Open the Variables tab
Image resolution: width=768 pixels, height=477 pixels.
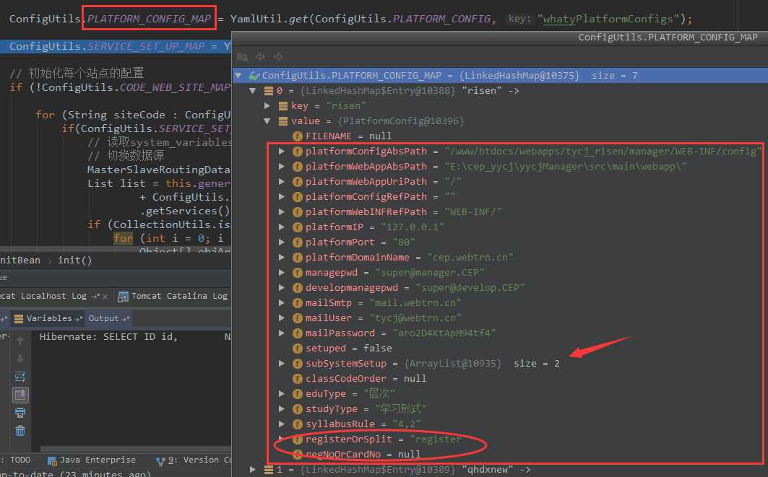[x=49, y=319]
